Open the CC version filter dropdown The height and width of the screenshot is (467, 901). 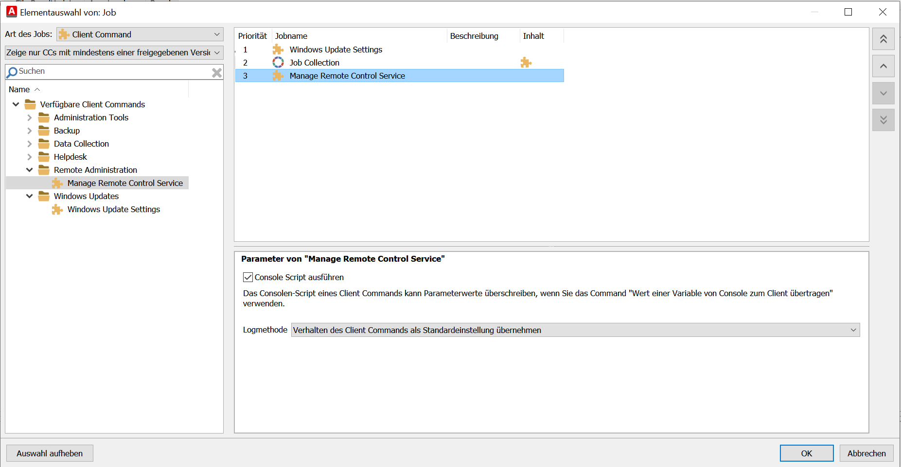click(x=114, y=52)
